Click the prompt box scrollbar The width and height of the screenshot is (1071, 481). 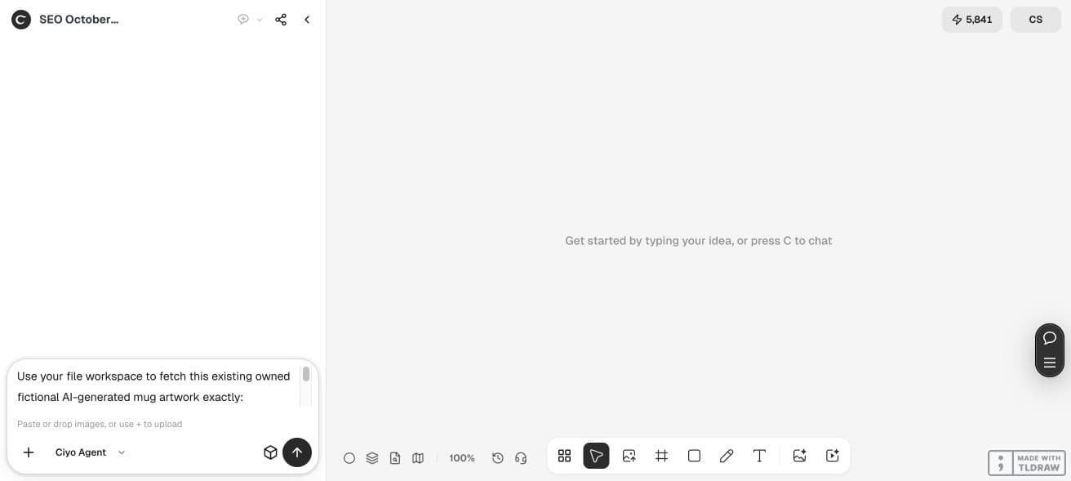pyautogui.click(x=306, y=374)
